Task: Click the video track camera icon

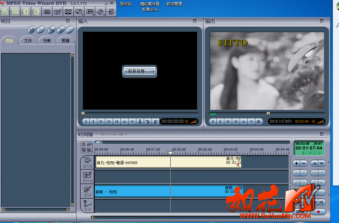Action: pos(87,160)
